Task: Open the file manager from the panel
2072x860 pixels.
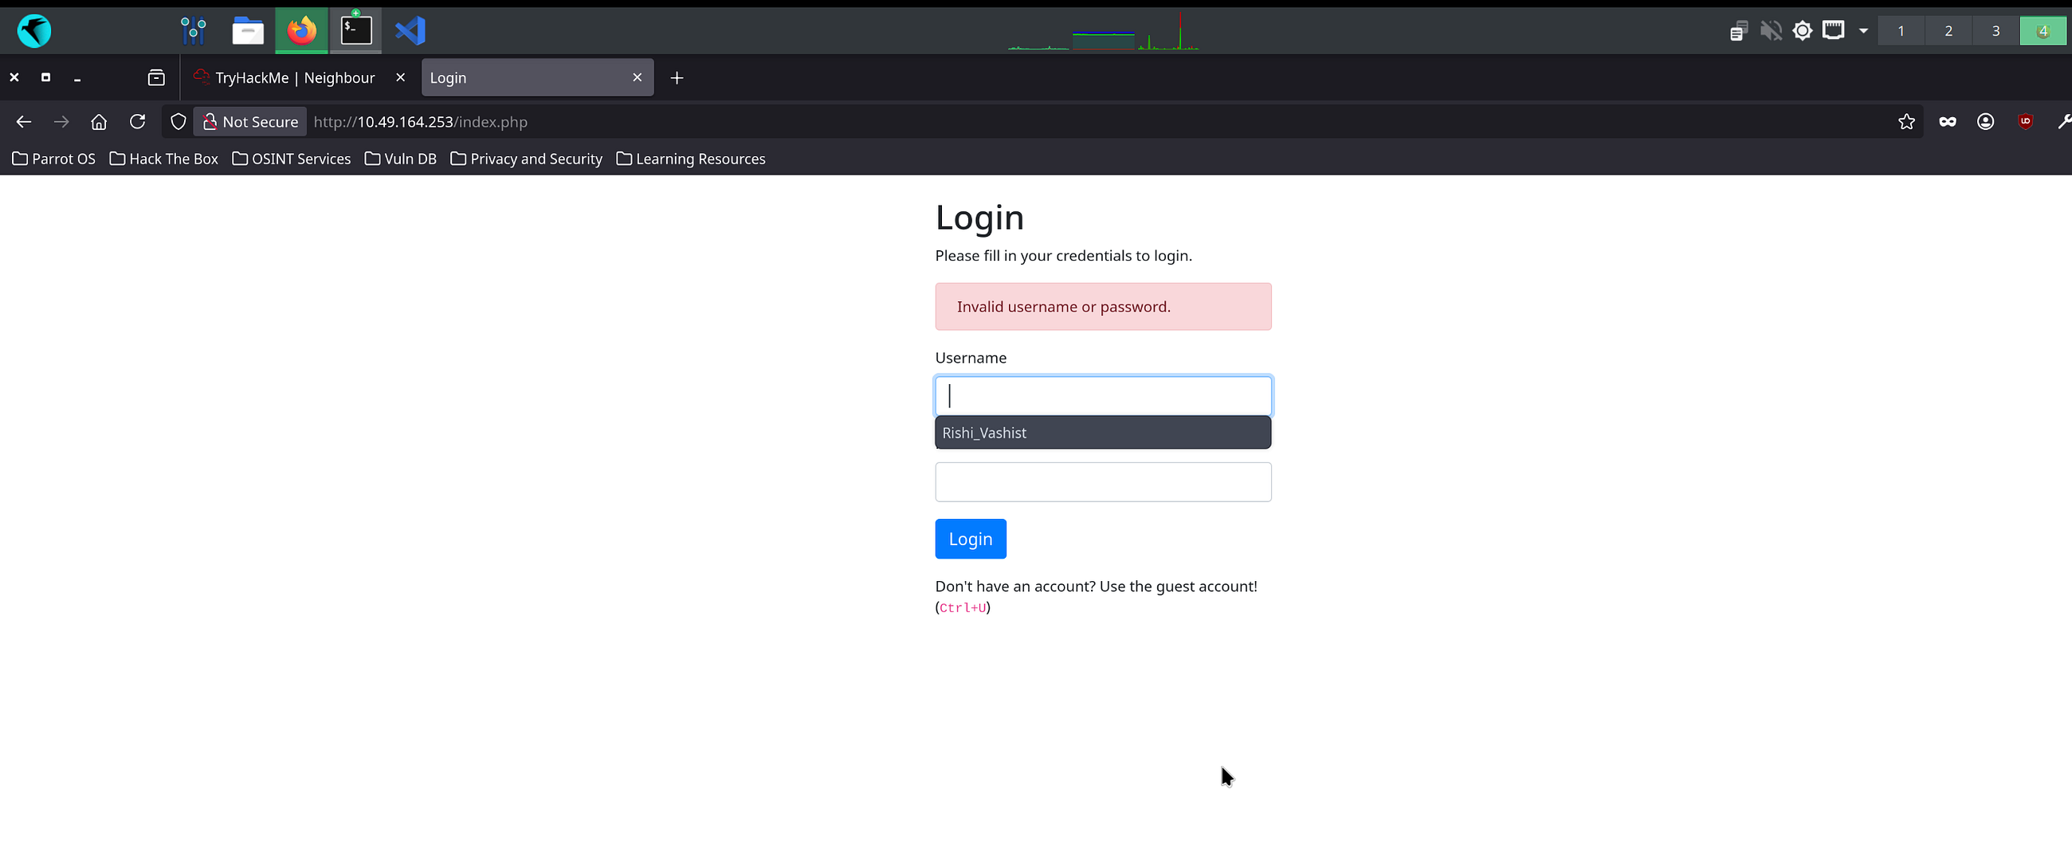Action: (248, 30)
